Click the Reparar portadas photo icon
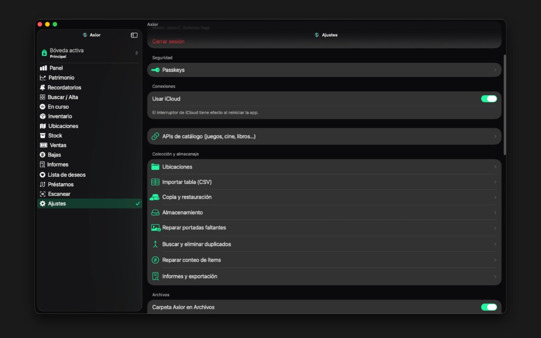The image size is (541, 338). click(x=156, y=228)
